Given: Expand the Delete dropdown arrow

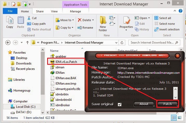Looking at the screenshot, I should point(93,20).
